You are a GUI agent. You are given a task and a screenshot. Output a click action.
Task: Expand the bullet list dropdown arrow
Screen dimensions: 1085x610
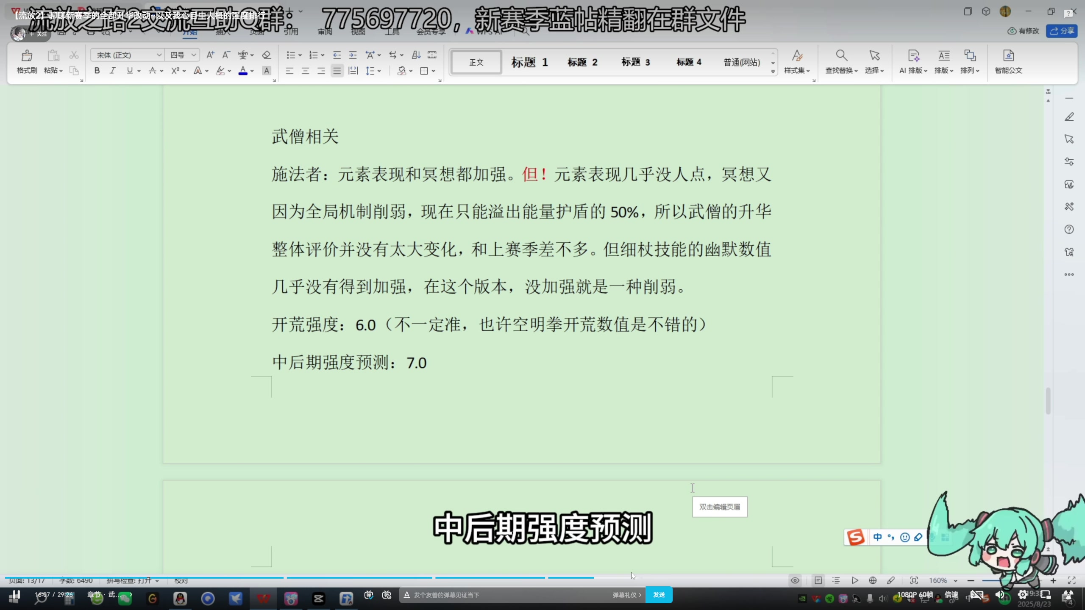[300, 55]
